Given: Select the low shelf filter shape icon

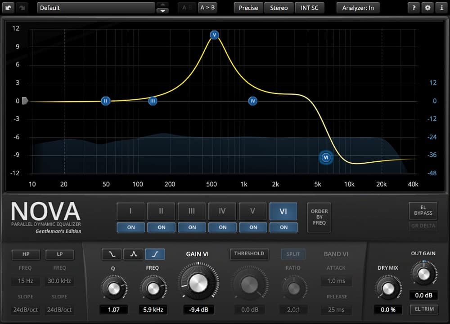Looking at the screenshot, I should pos(111,254).
